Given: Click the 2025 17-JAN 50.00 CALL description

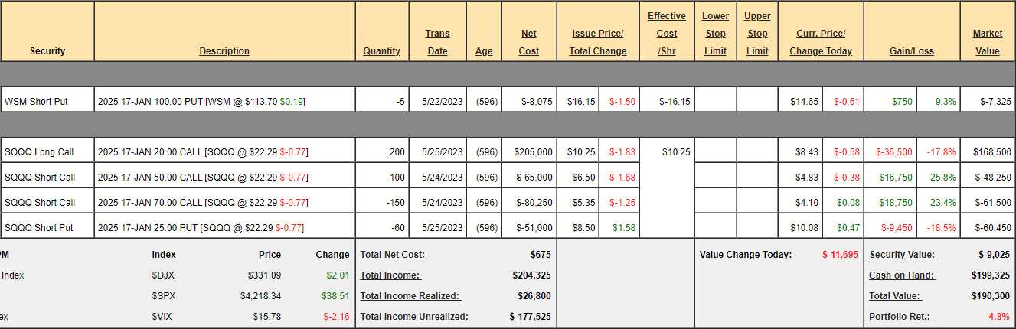Looking at the screenshot, I should (149, 177).
